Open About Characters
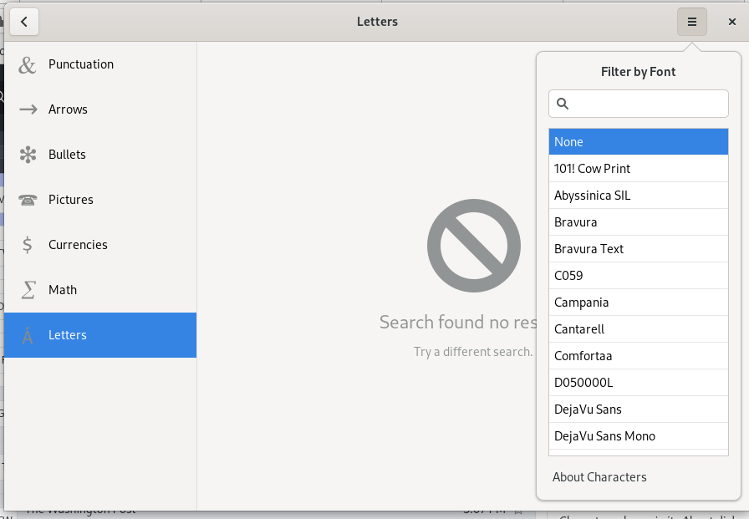Image resolution: width=749 pixels, height=519 pixels. (x=599, y=477)
